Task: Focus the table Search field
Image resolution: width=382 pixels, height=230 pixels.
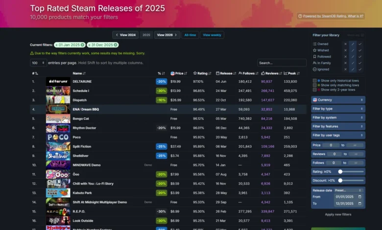Action: (x=282, y=63)
